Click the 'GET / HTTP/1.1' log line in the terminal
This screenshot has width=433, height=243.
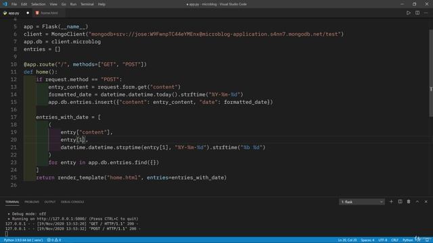pos(72,223)
